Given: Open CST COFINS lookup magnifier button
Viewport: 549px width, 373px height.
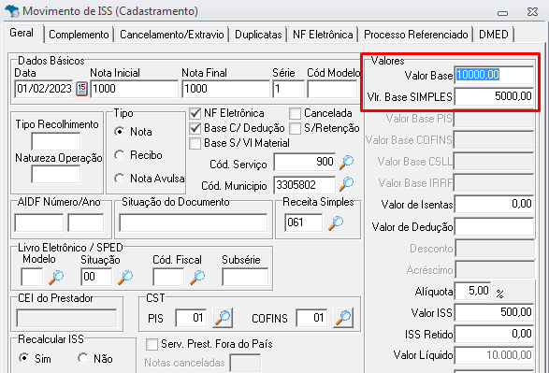Looking at the screenshot, I should (343, 317).
